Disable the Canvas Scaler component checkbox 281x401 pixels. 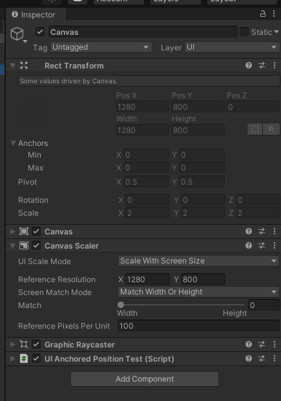point(36,246)
